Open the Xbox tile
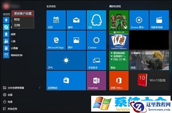This screenshot has width=172, height=113. point(119,20)
